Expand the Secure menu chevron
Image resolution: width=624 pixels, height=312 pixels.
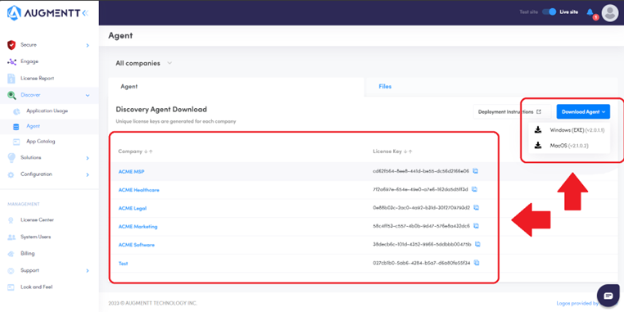point(88,45)
